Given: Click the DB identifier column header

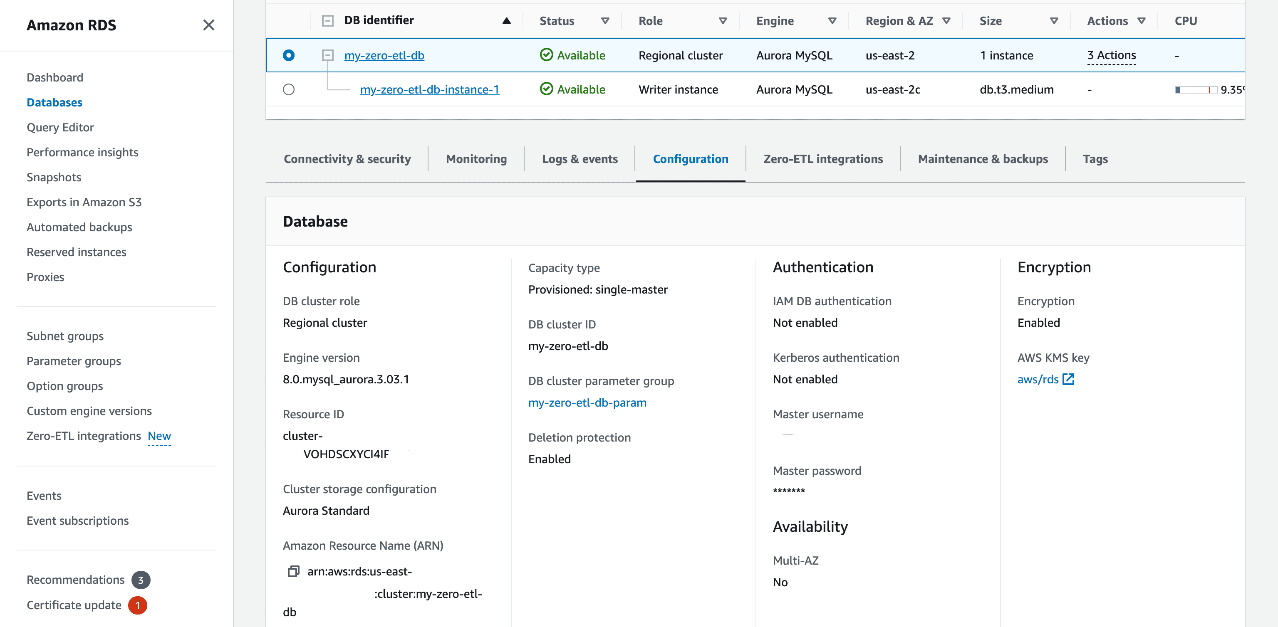Looking at the screenshot, I should [x=379, y=20].
